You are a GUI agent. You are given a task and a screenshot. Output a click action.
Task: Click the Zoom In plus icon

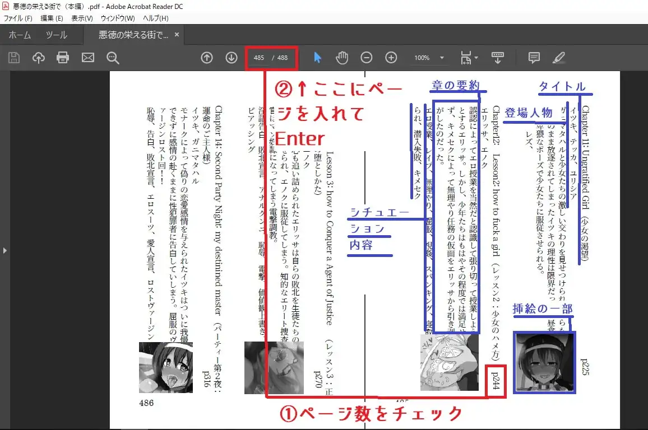click(x=391, y=58)
